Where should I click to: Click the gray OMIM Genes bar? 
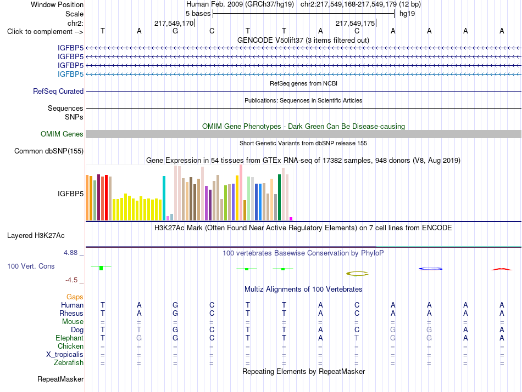303,134
